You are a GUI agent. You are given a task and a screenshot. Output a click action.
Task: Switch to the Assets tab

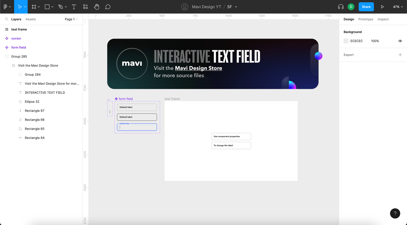(31, 19)
